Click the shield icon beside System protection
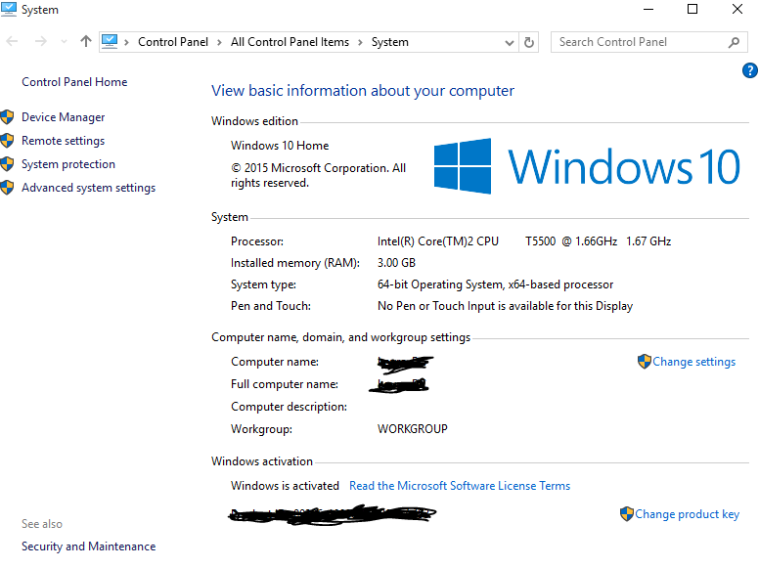The height and width of the screenshot is (568, 759). [7, 163]
